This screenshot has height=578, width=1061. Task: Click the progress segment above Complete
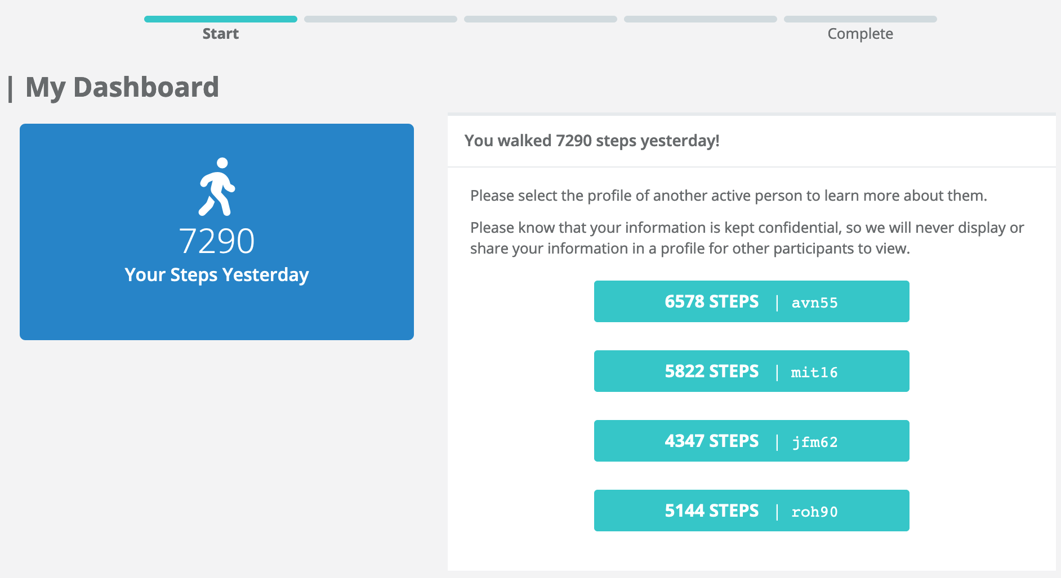pyautogui.click(x=860, y=19)
